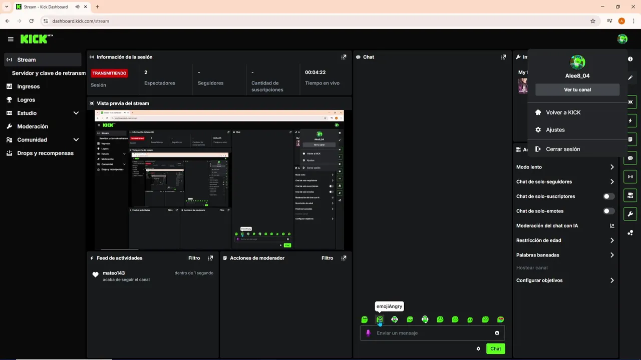Click the Enviar un mensaje input field

pos(432,333)
